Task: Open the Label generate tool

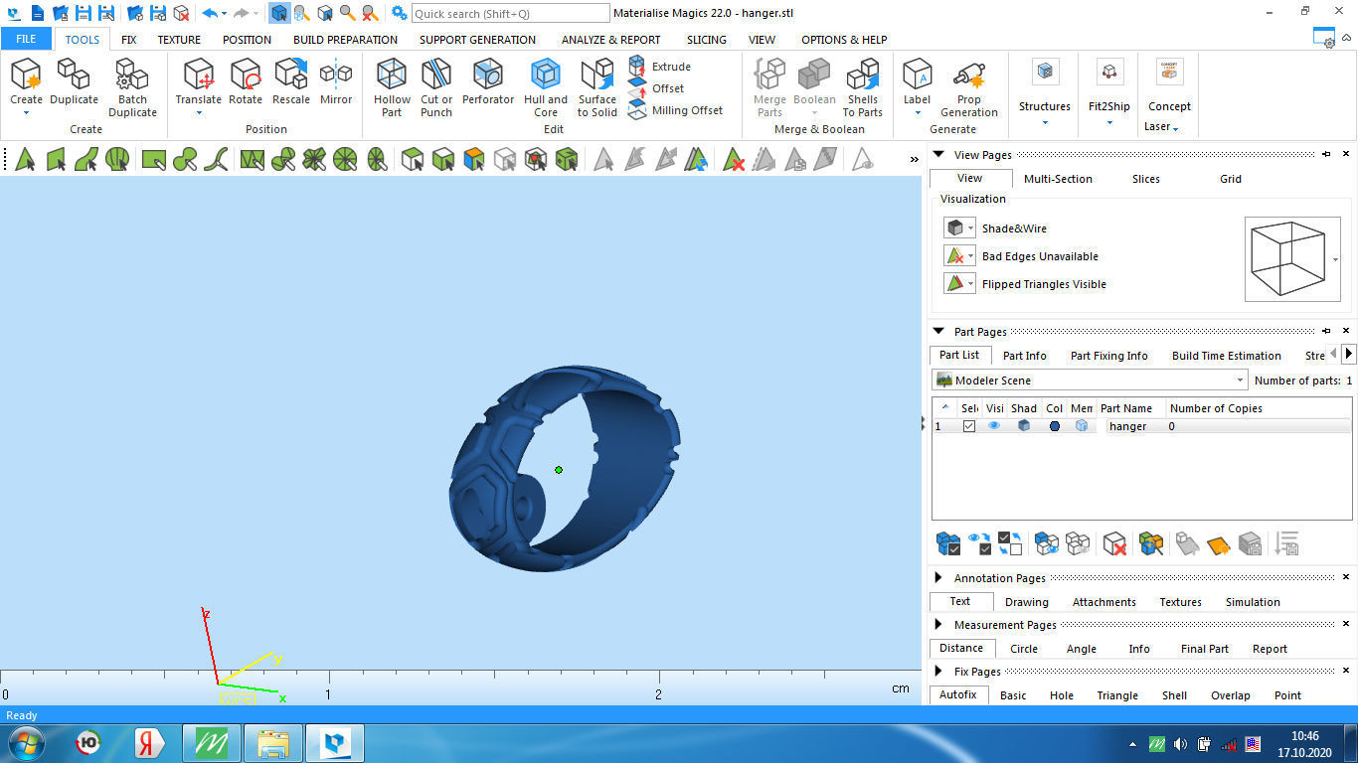Action: pos(917,87)
